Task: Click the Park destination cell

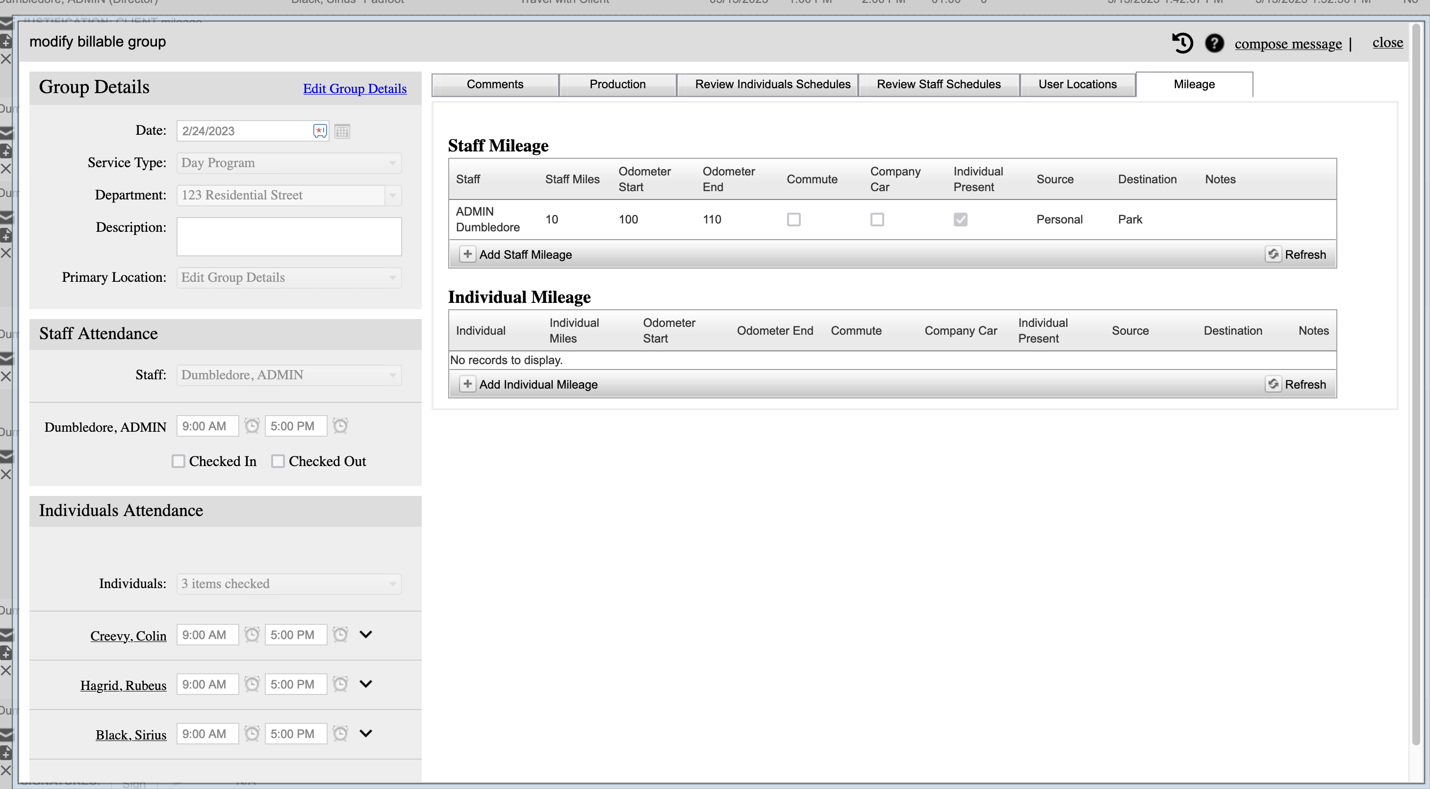Action: (1130, 219)
